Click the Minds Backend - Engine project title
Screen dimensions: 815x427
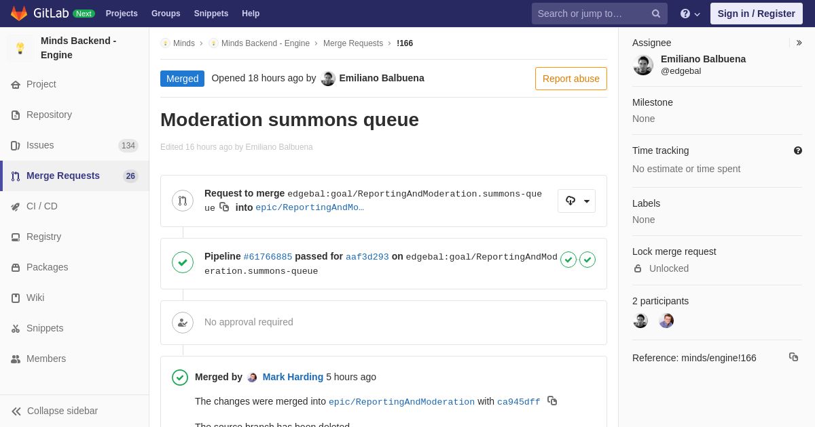tap(78, 48)
